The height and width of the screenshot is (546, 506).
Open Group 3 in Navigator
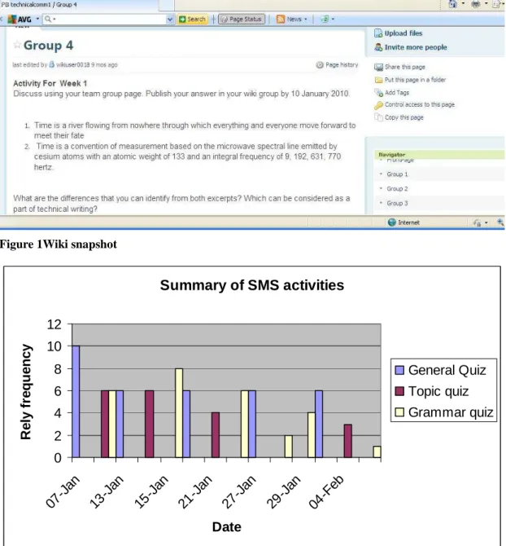coord(397,203)
